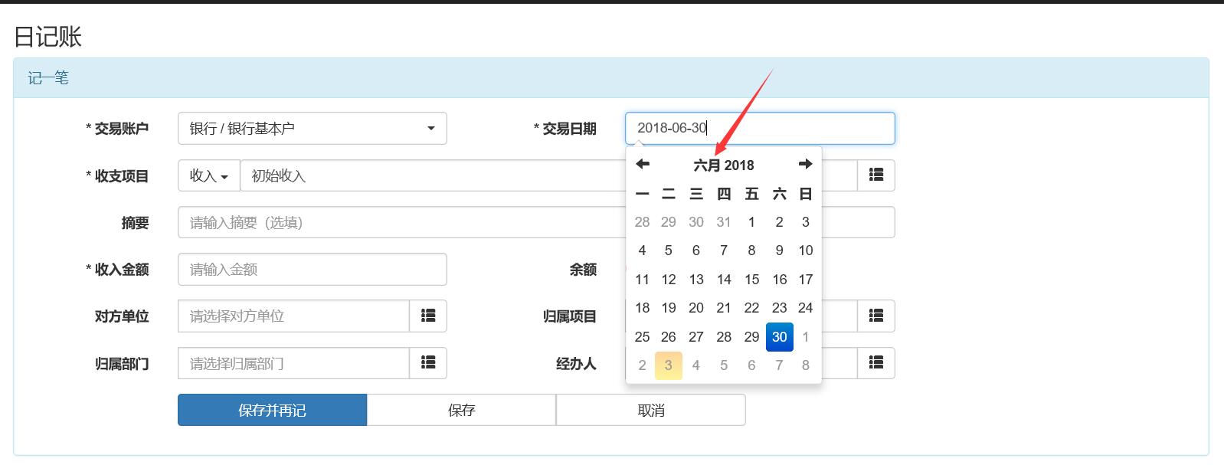Open the 收入 type dropdown
The width and height of the screenshot is (1224, 465).
point(208,175)
